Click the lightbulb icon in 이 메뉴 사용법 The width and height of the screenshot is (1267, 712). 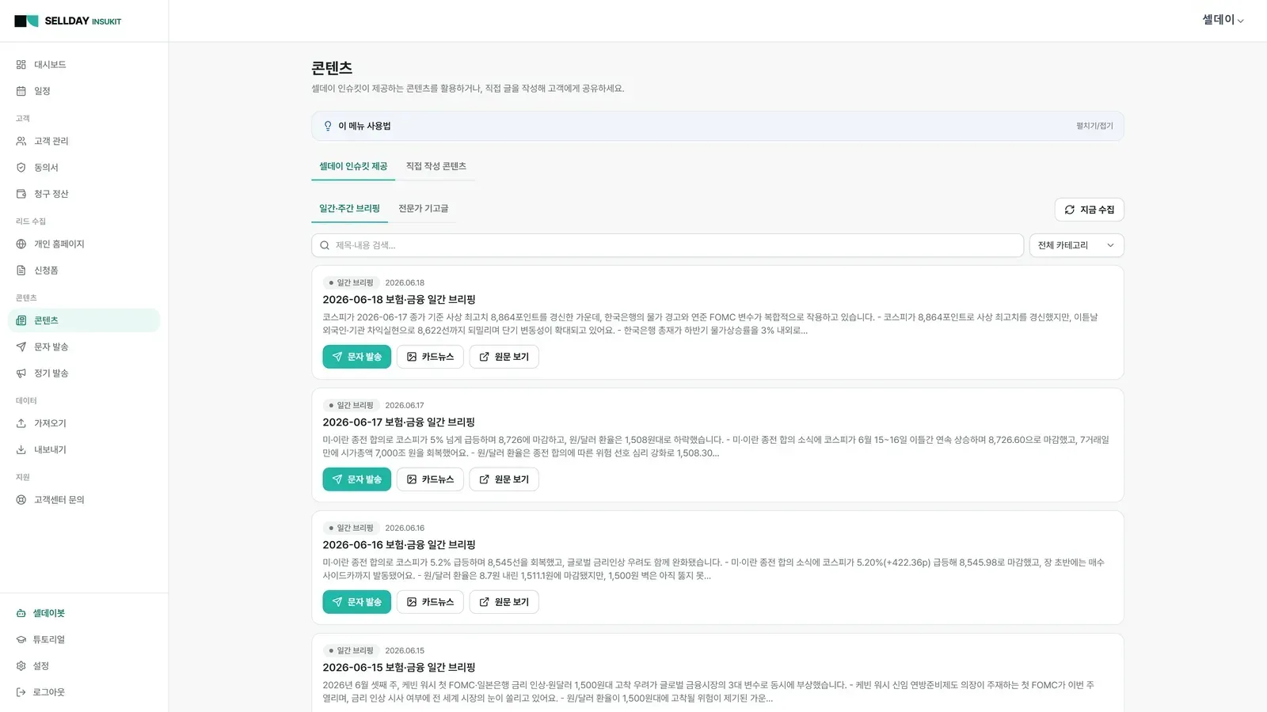pos(328,126)
